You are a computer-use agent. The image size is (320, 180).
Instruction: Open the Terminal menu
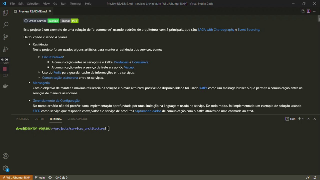pyautogui.click(x=75, y=3)
